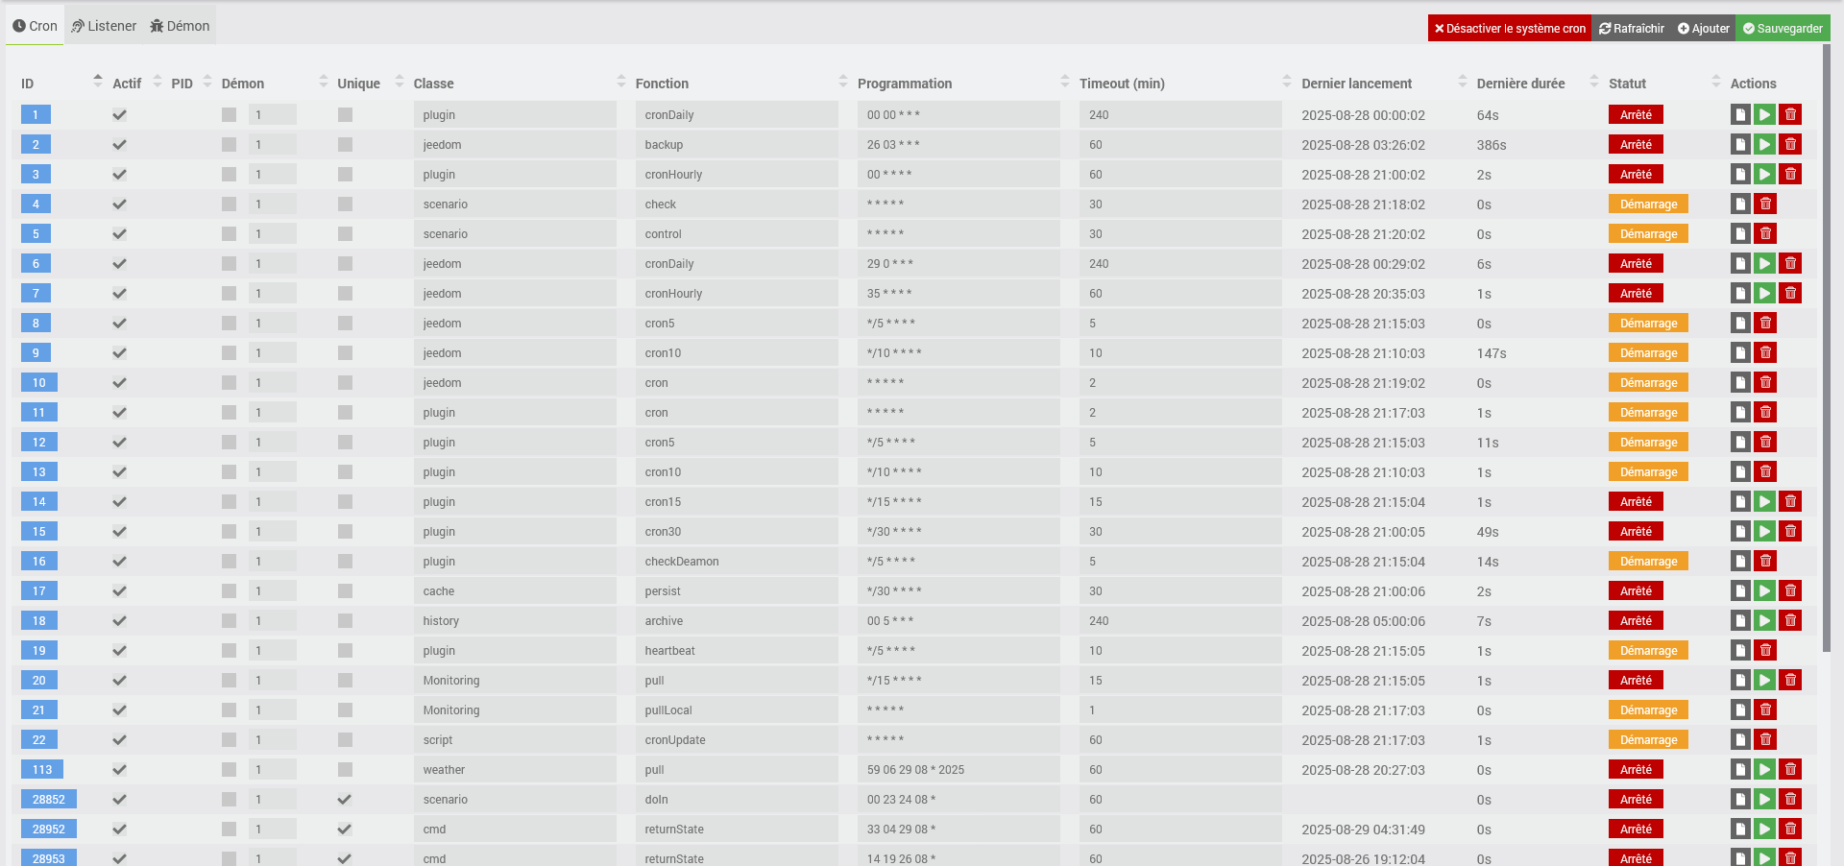
Task: Delete plugin cron30 row 15
Action: point(1790,532)
